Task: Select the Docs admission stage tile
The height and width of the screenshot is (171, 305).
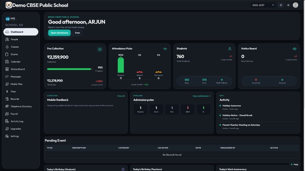Action: [156, 109]
